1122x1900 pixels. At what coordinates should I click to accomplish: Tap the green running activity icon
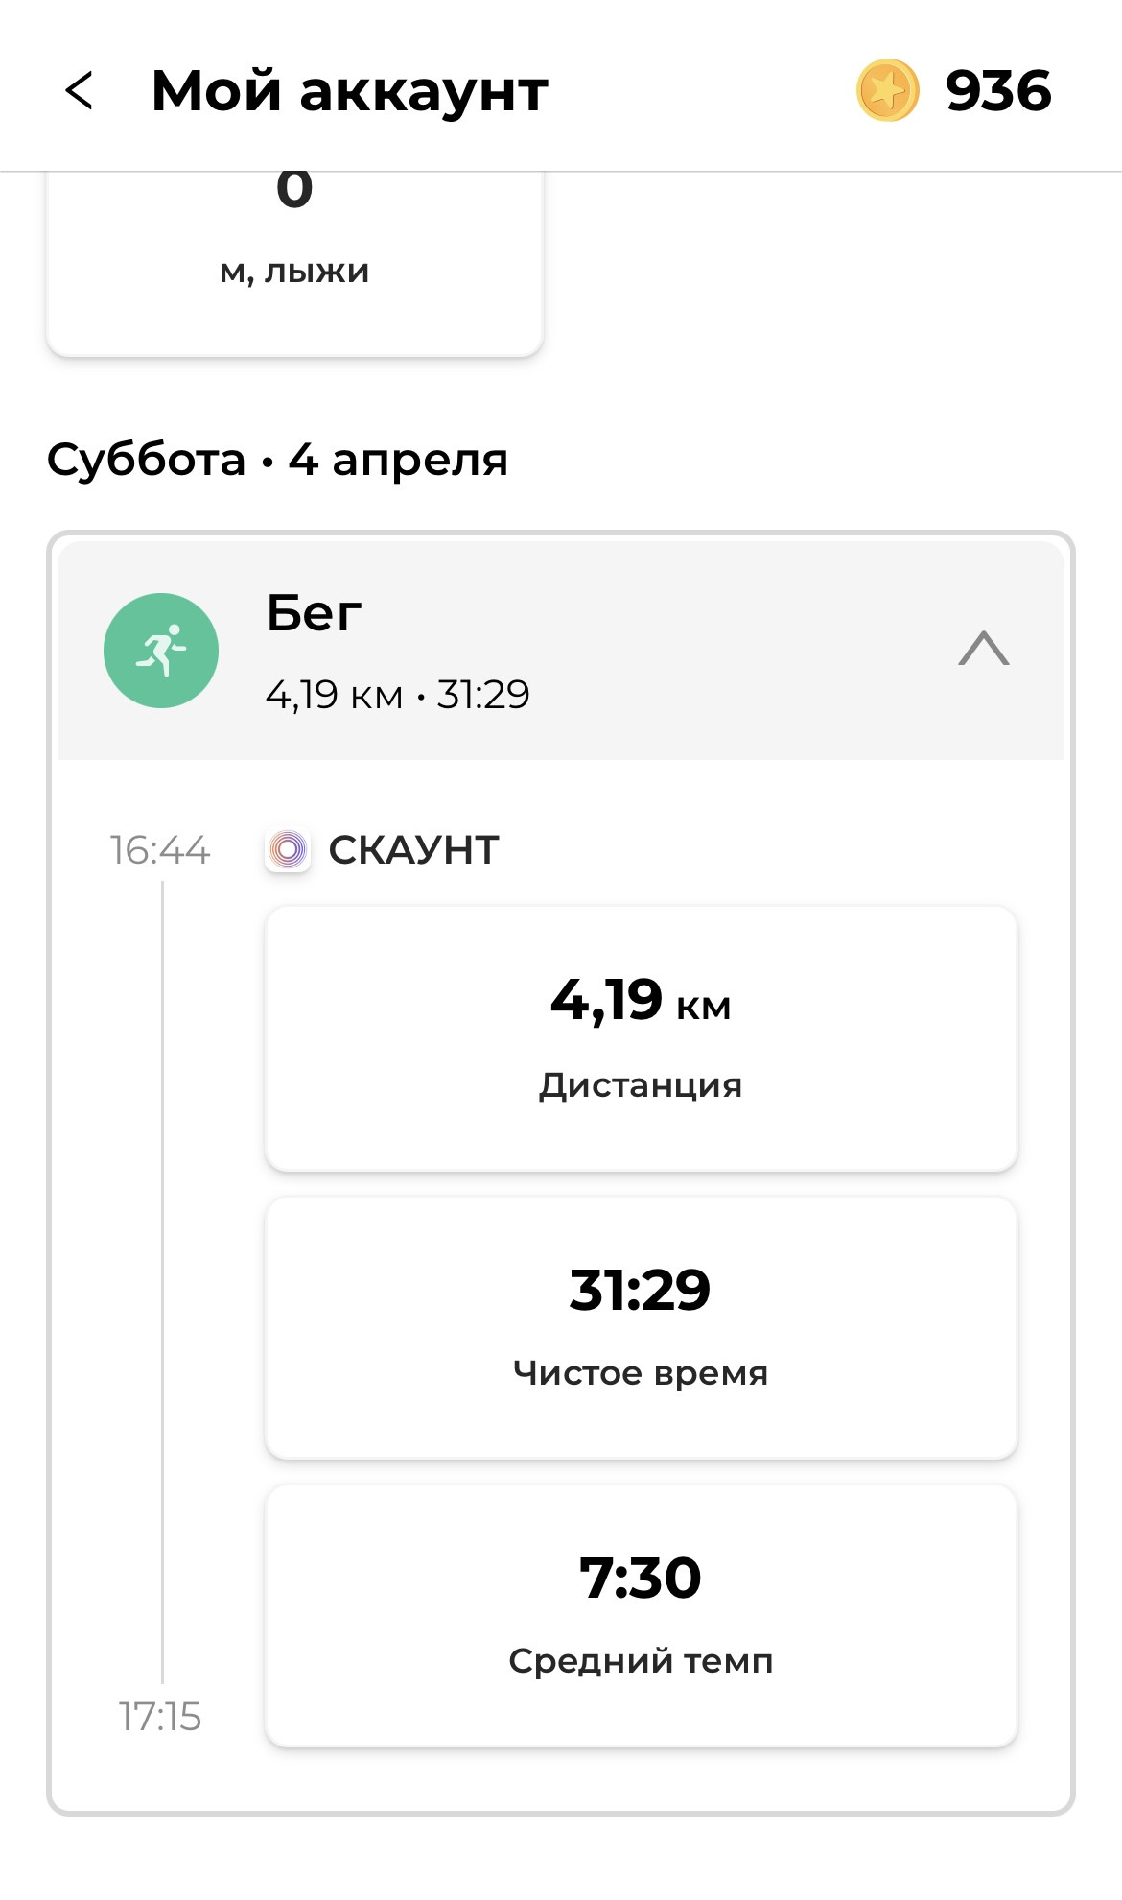[161, 651]
